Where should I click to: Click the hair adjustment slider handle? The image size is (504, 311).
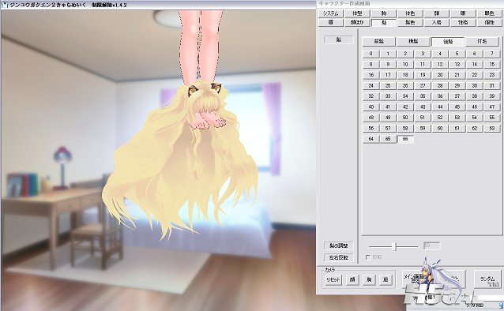coord(395,247)
